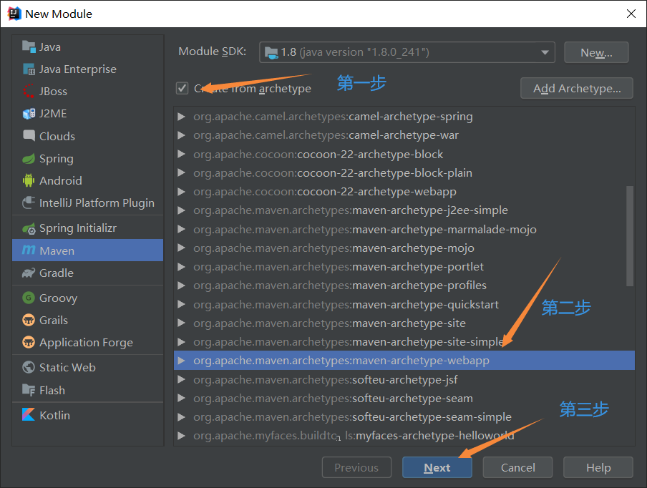Select Java Enterprise module type
Screen dimensions: 647x488
coord(88,69)
